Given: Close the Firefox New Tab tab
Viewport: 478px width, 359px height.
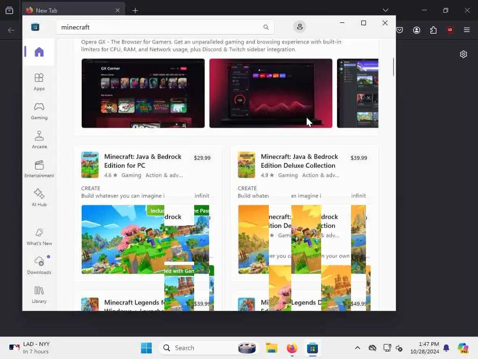Looking at the screenshot, I should point(118,10).
